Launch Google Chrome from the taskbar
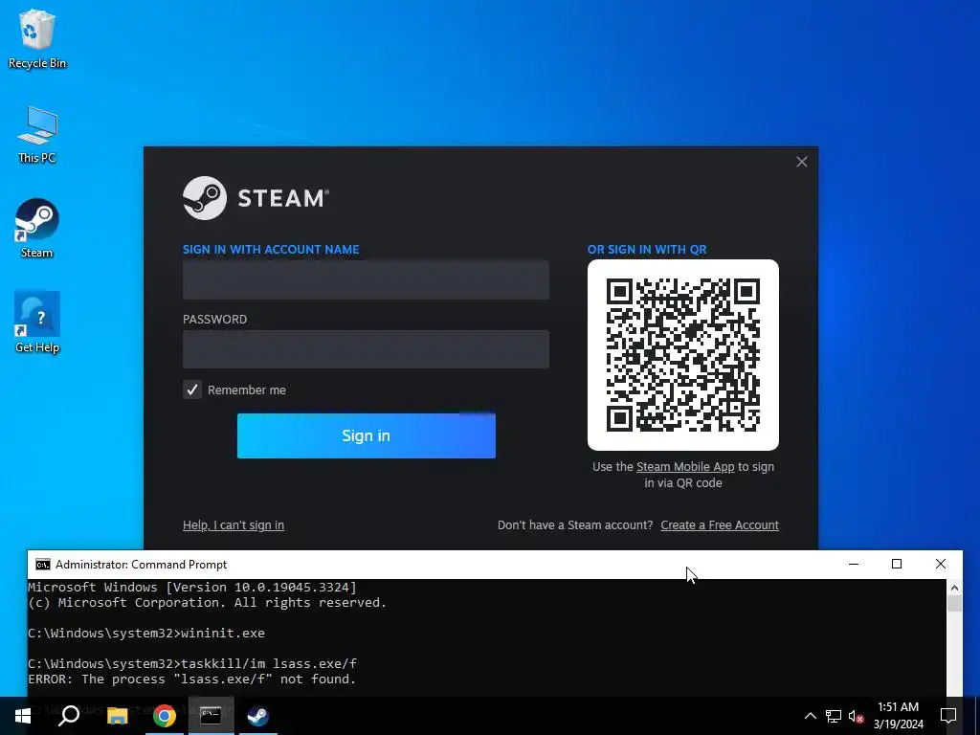The width and height of the screenshot is (980, 735). pos(165,716)
